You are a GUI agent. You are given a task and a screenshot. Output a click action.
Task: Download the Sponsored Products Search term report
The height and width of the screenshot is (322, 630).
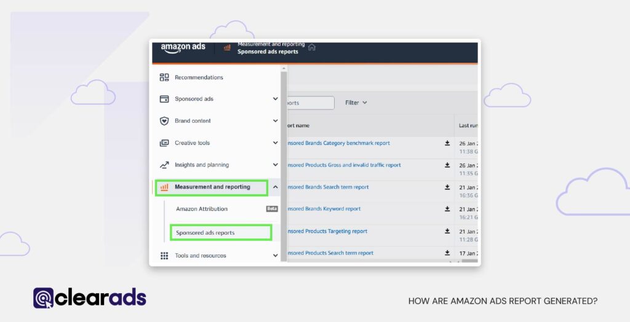(x=447, y=253)
